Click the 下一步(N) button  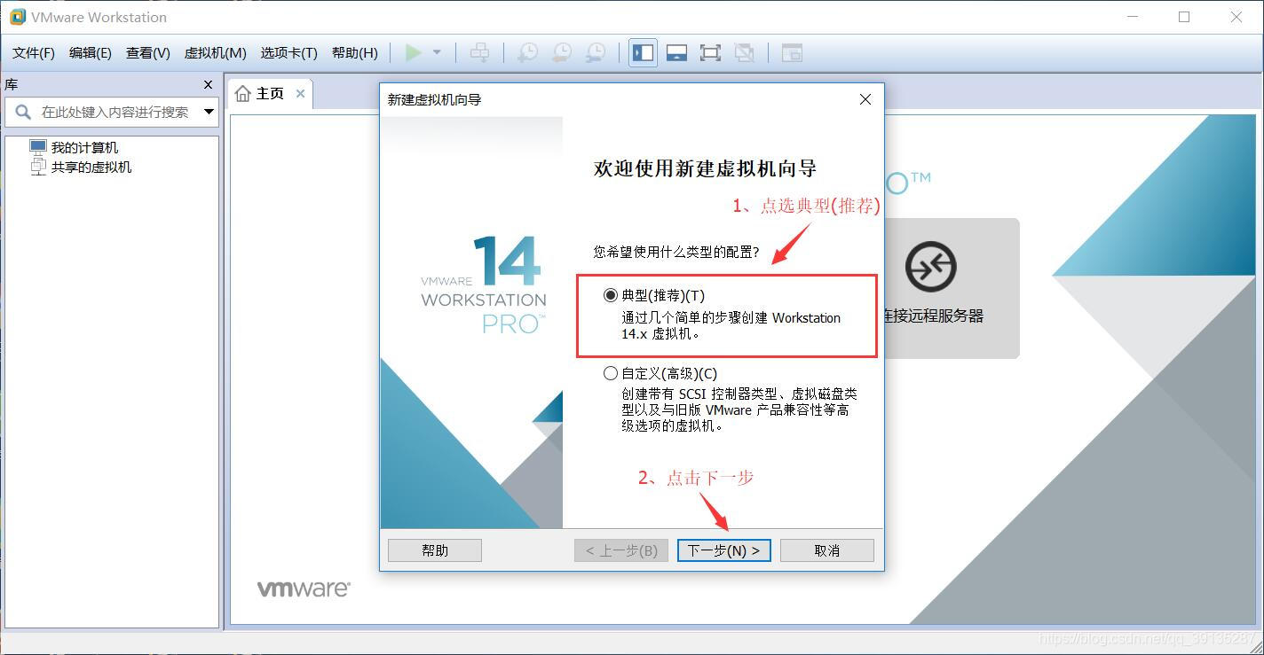point(723,550)
